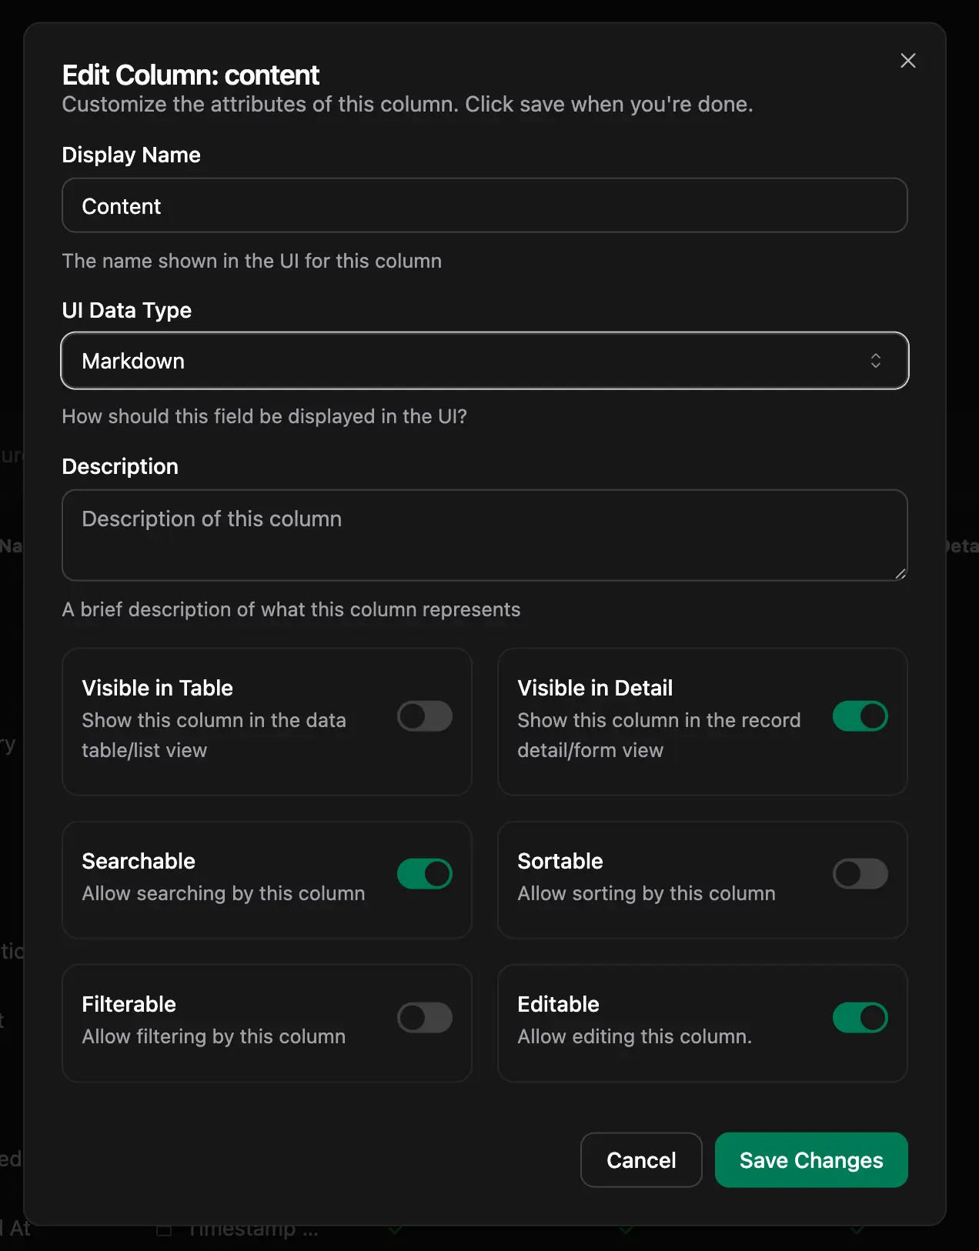Screen dimensions: 979x1251
Task: Click the Display Name field label
Action: [131, 155]
